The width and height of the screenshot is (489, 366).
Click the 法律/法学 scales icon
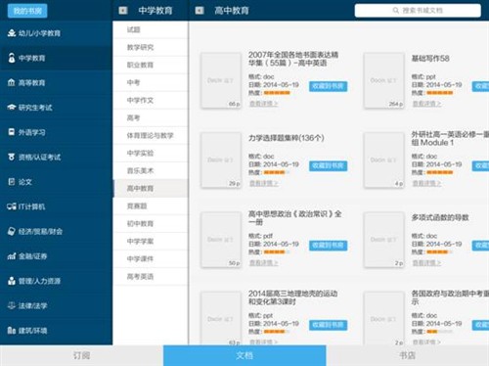point(12,305)
